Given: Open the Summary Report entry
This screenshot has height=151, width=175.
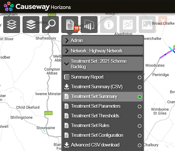Looking at the screenshot, I should tap(103, 77).
